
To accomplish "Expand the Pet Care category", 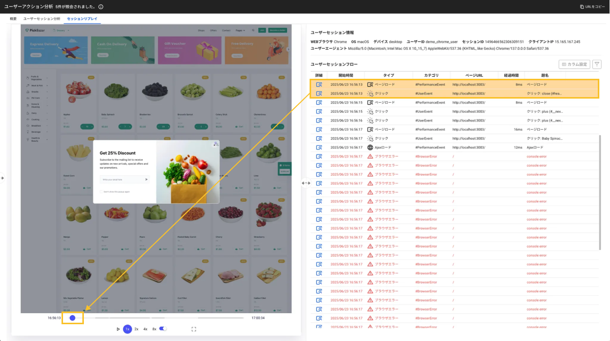I will coord(37,98).
